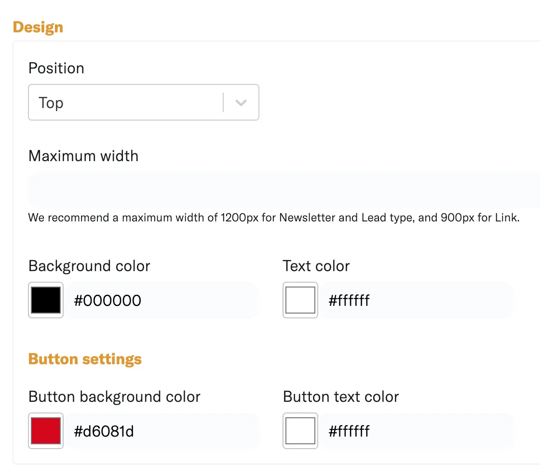Open the red Button background color swatch
This screenshot has height=466, width=540.
[46, 430]
